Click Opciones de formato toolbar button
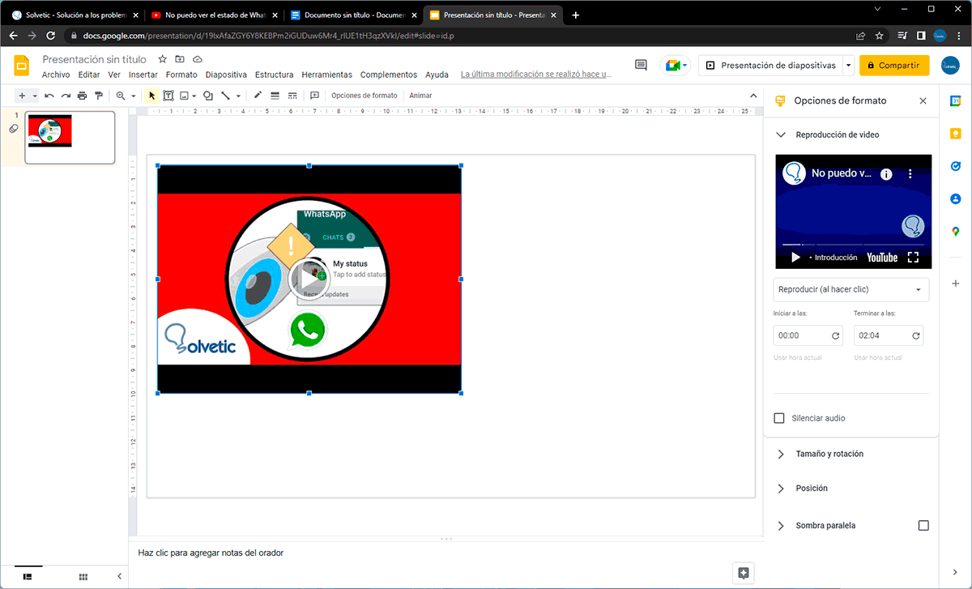 (364, 96)
